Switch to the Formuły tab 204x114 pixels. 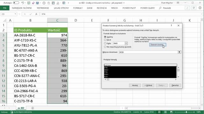coord(78,8)
